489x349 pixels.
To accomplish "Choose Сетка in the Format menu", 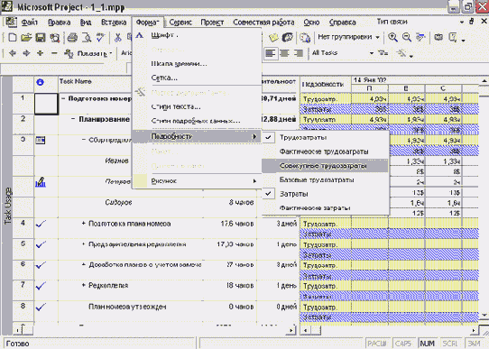I will tap(197, 78).
